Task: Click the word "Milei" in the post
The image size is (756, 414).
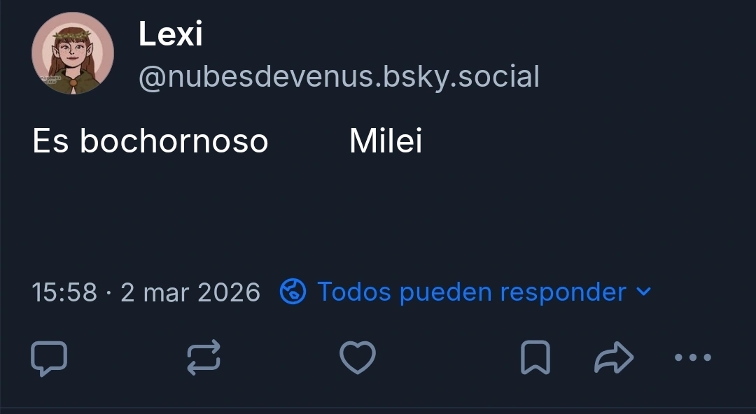Action: pyautogui.click(x=386, y=141)
